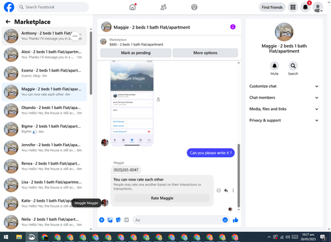Go back using the Marketplace arrow

[x=8, y=22]
